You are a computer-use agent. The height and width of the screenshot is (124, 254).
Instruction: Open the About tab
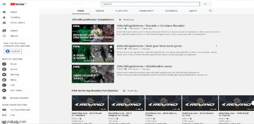point(193,11)
